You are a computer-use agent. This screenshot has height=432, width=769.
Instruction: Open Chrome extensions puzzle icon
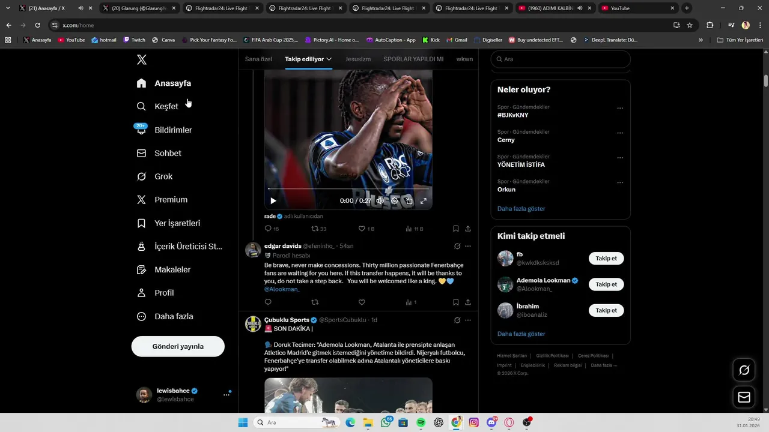pos(710,25)
